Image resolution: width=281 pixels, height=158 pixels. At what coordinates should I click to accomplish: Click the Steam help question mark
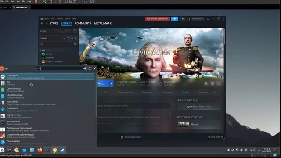pos(189,19)
